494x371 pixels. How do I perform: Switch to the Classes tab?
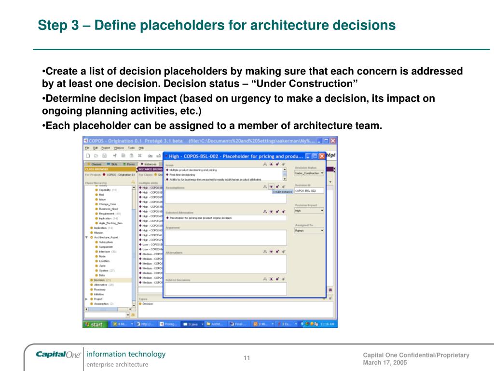(95, 164)
